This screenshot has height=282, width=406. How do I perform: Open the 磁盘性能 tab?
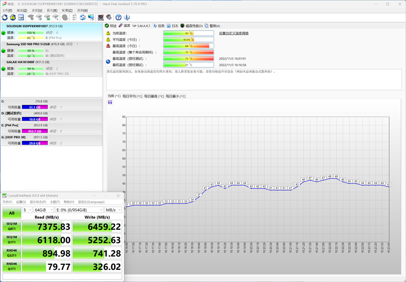point(193,25)
